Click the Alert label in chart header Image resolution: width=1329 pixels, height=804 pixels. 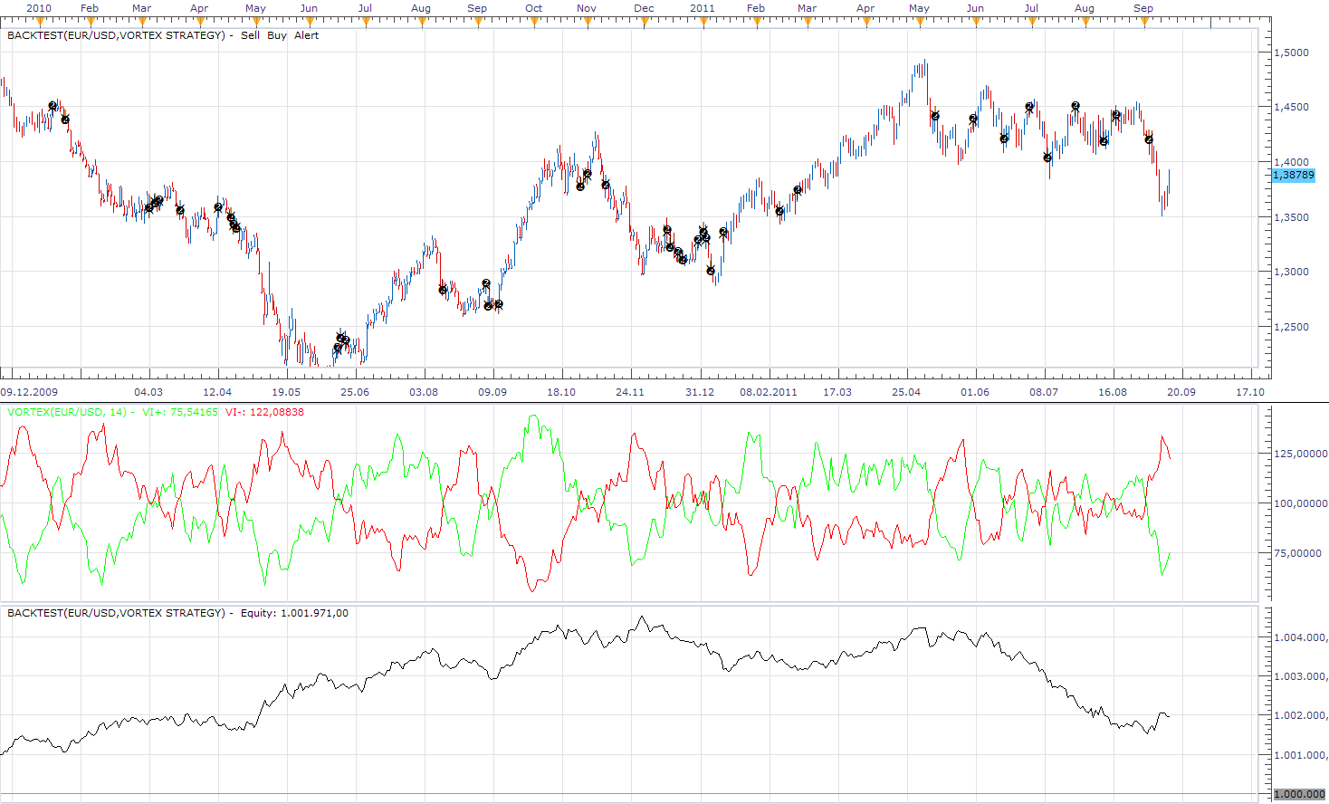point(307,35)
